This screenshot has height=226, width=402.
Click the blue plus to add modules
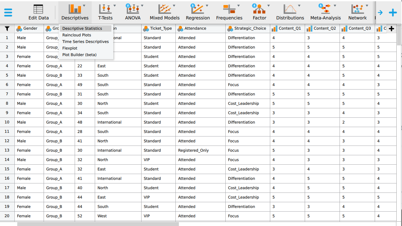tap(393, 13)
